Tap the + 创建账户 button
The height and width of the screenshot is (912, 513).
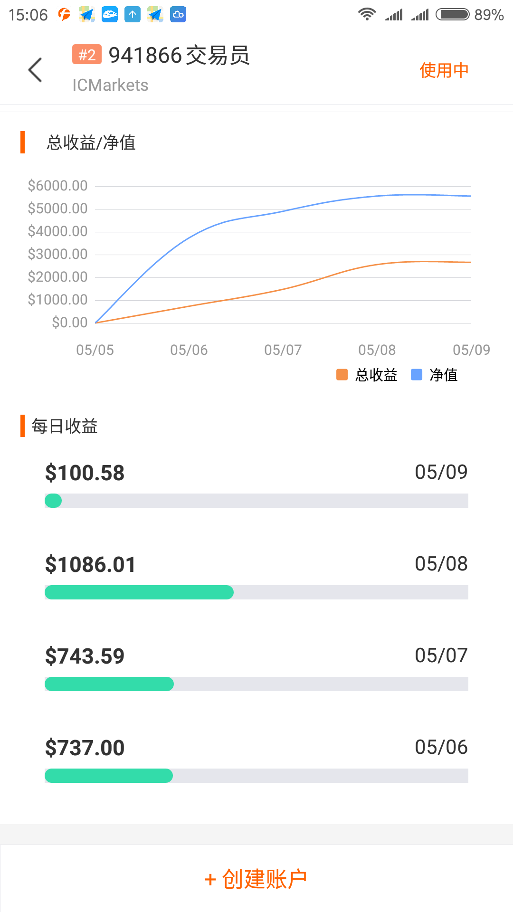click(x=256, y=879)
